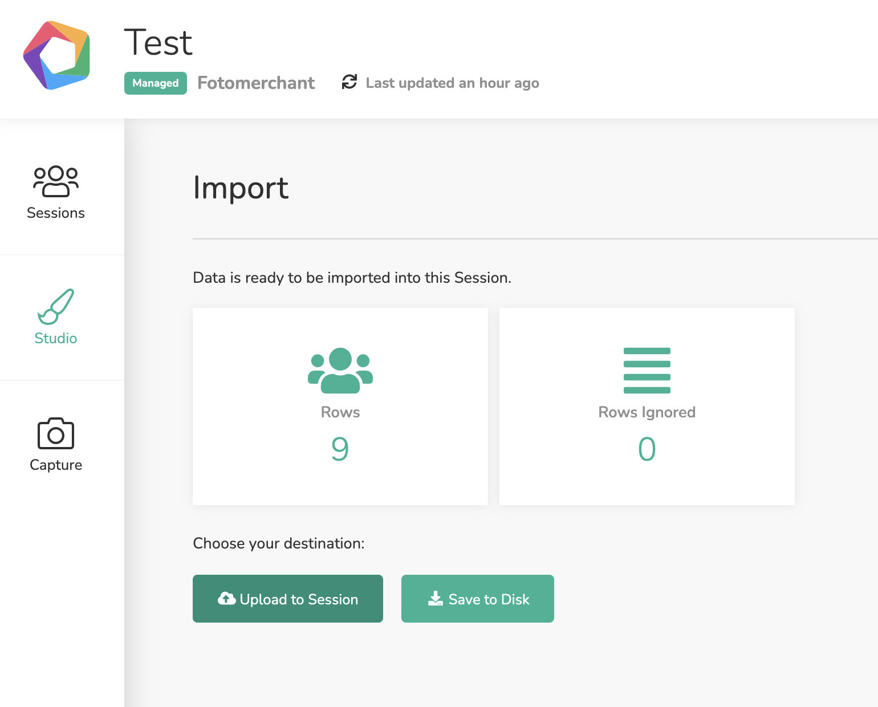Click the refresh sync icon
The height and width of the screenshot is (707, 878).
tap(349, 82)
